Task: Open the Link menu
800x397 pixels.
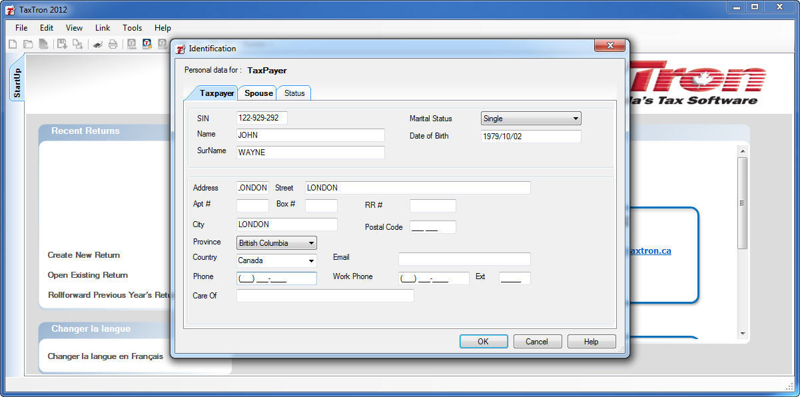Action: coord(103,28)
